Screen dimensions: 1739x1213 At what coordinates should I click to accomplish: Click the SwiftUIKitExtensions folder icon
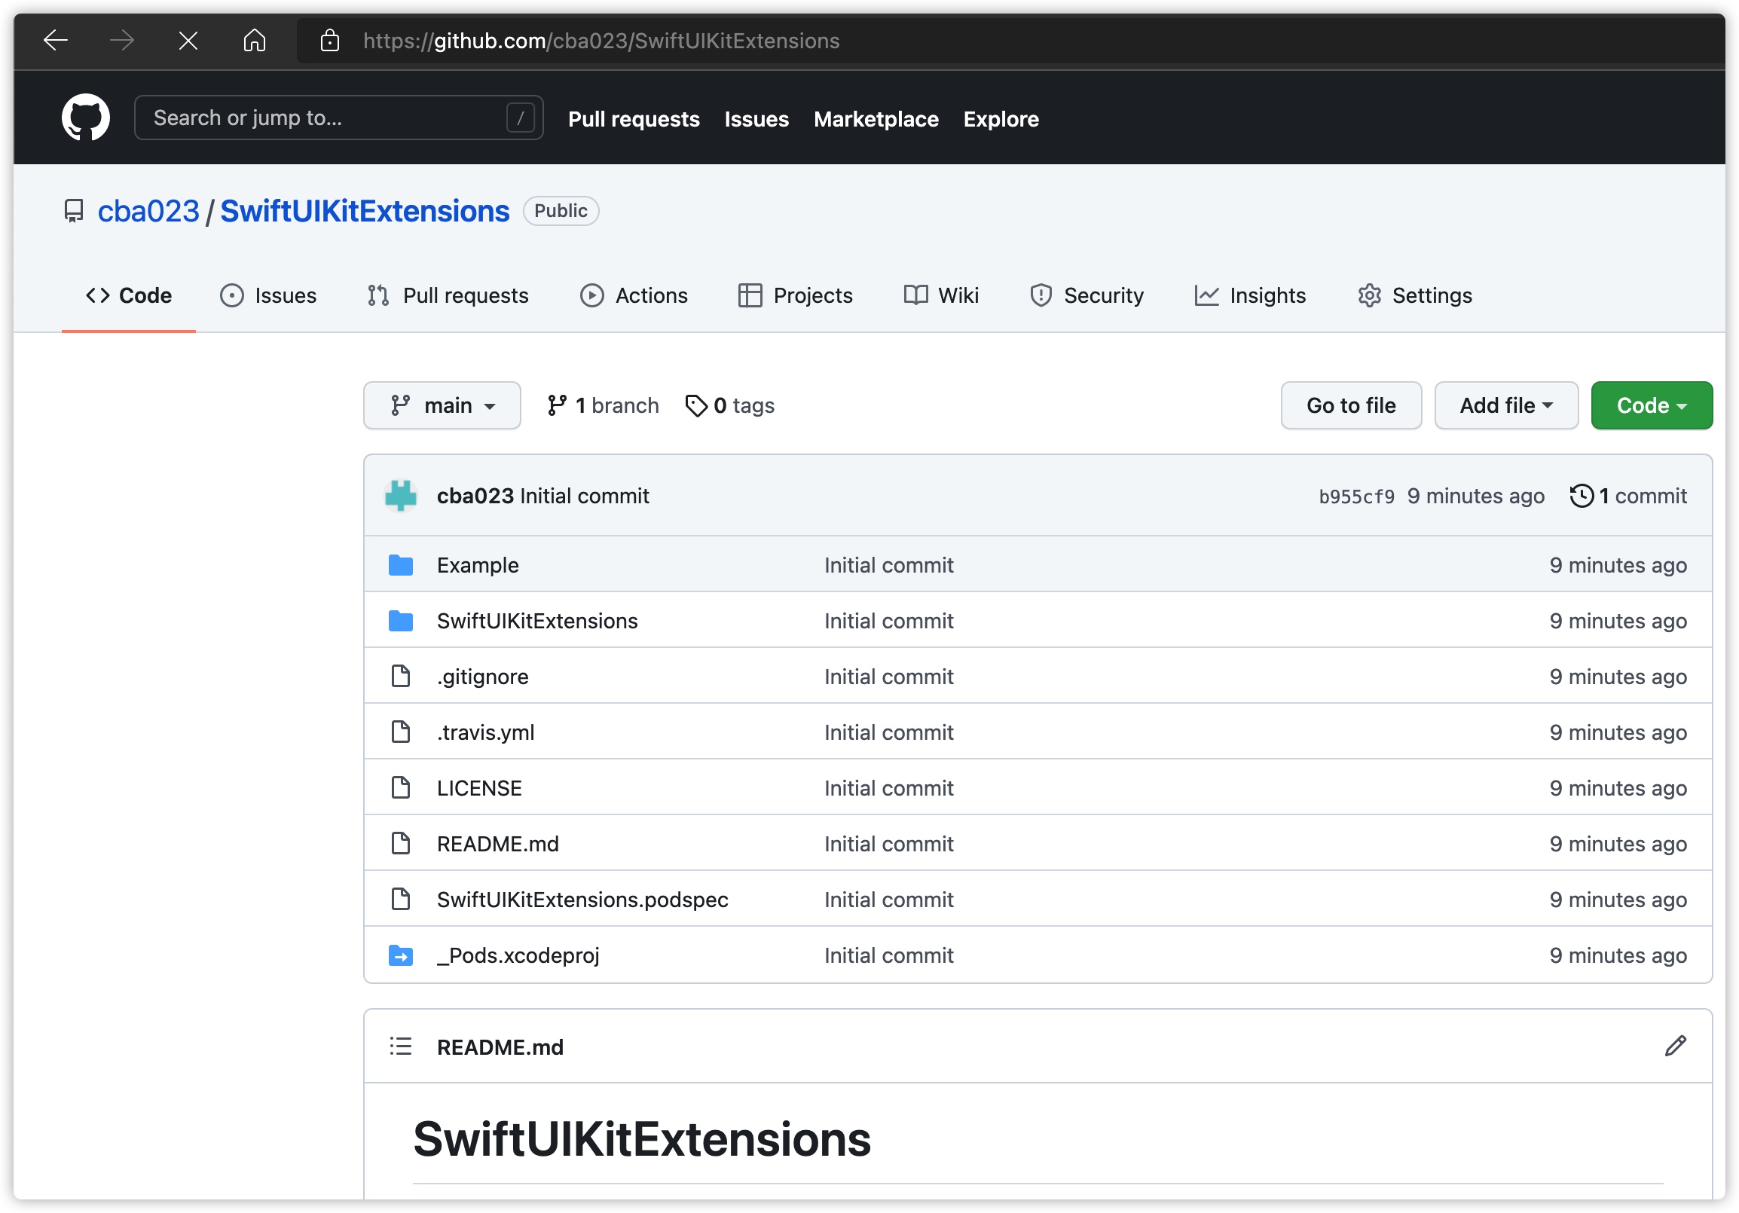pyautogui.click(x=401, y=621)
